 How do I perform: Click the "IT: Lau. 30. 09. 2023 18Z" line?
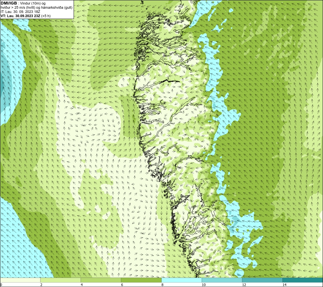(x=20, y=12)
